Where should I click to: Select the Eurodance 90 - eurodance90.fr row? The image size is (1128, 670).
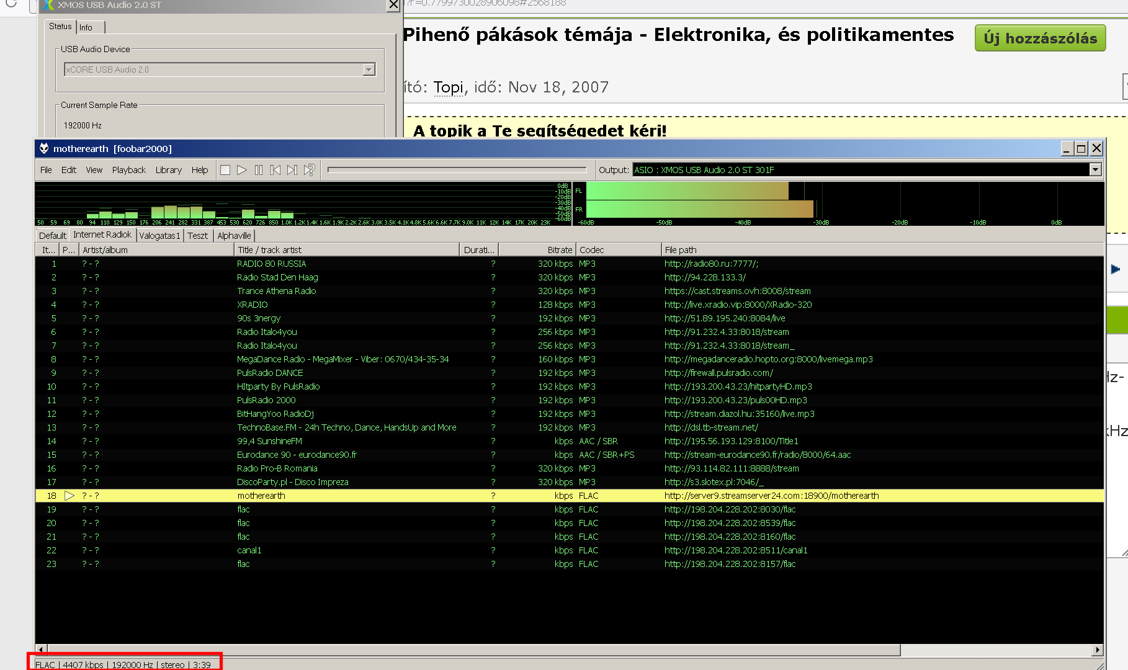(569, 455)
